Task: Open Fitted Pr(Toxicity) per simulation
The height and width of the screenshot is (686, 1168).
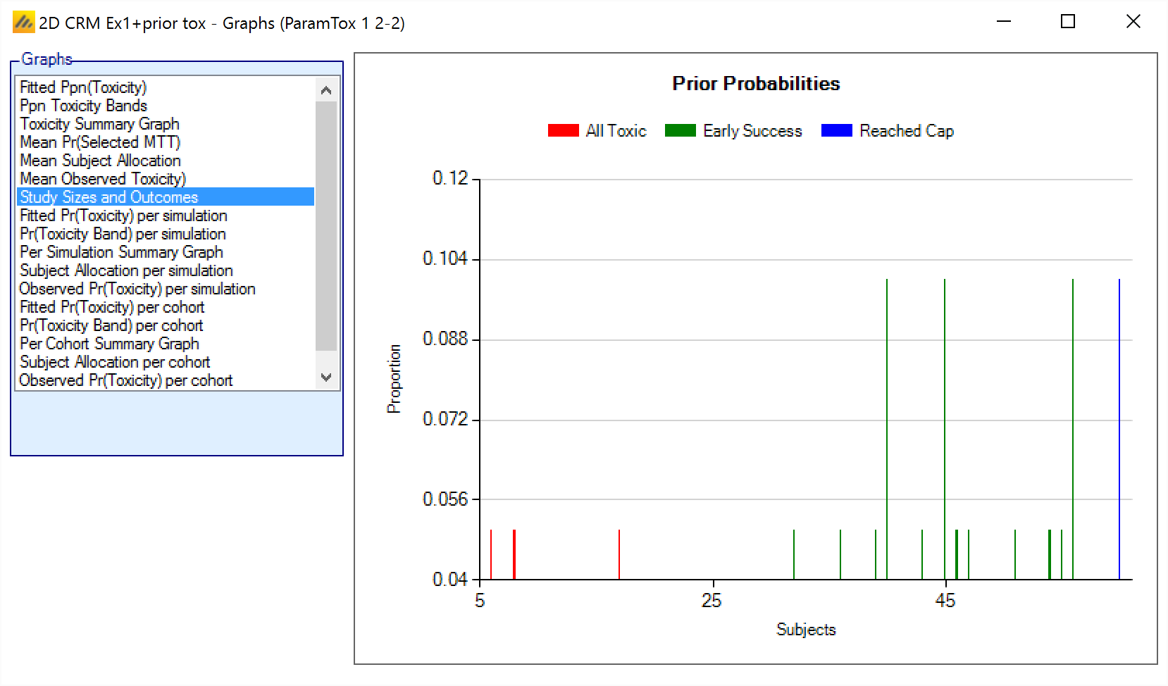Action: pos(123,216)
